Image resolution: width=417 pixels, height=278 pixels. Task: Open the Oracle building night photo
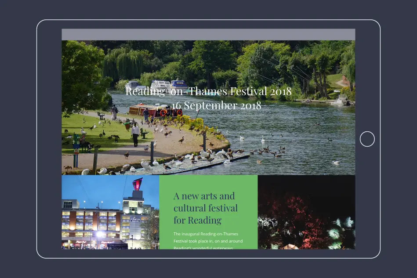click(x=110, y=212)
